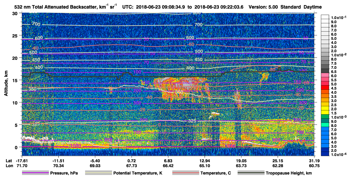
Task: Click longitude value 62.28
Action: (x=278, y=166)
